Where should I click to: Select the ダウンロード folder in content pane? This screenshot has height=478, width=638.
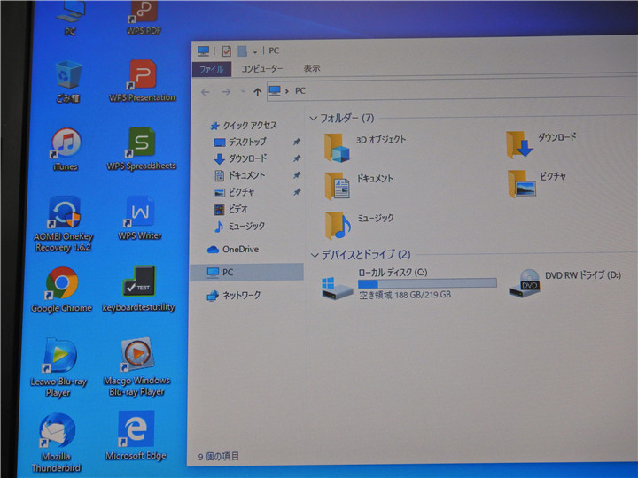541,144
